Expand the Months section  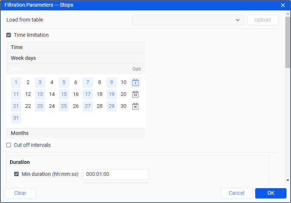(x=76, y=133)
